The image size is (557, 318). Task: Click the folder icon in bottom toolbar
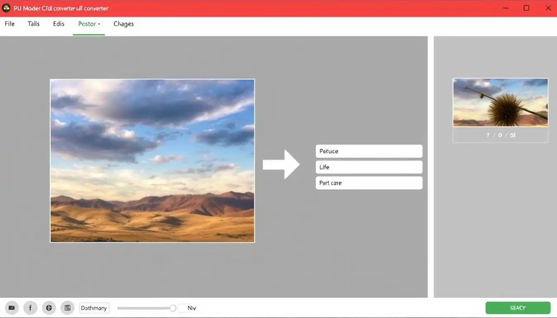pyautogui.click(x=12, y=308)
